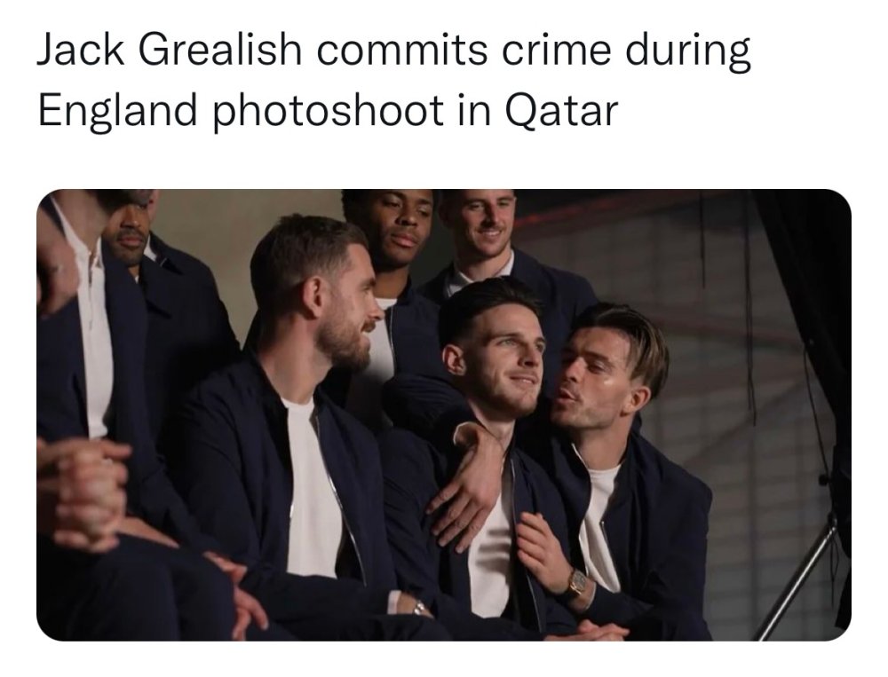The image size is (888, 677).
Task: Open the attached England photoshoot image
Action: pos(443,415)
